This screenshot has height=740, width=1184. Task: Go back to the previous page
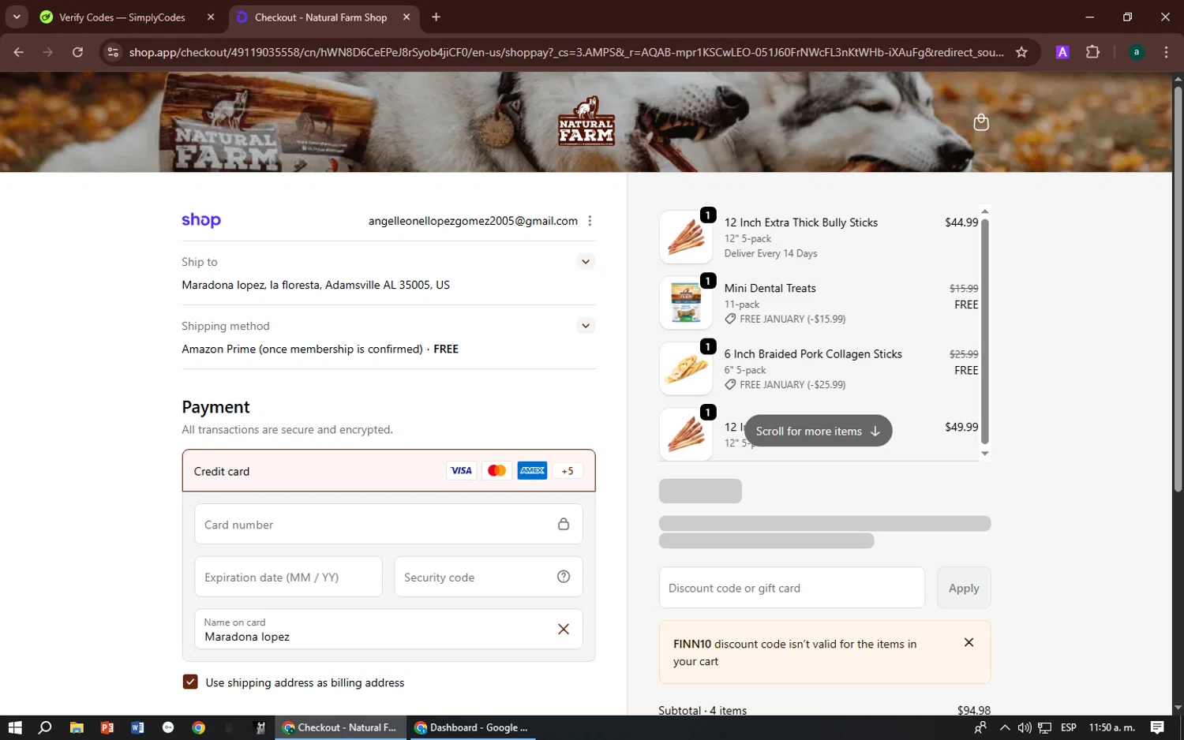click(19, 52)
